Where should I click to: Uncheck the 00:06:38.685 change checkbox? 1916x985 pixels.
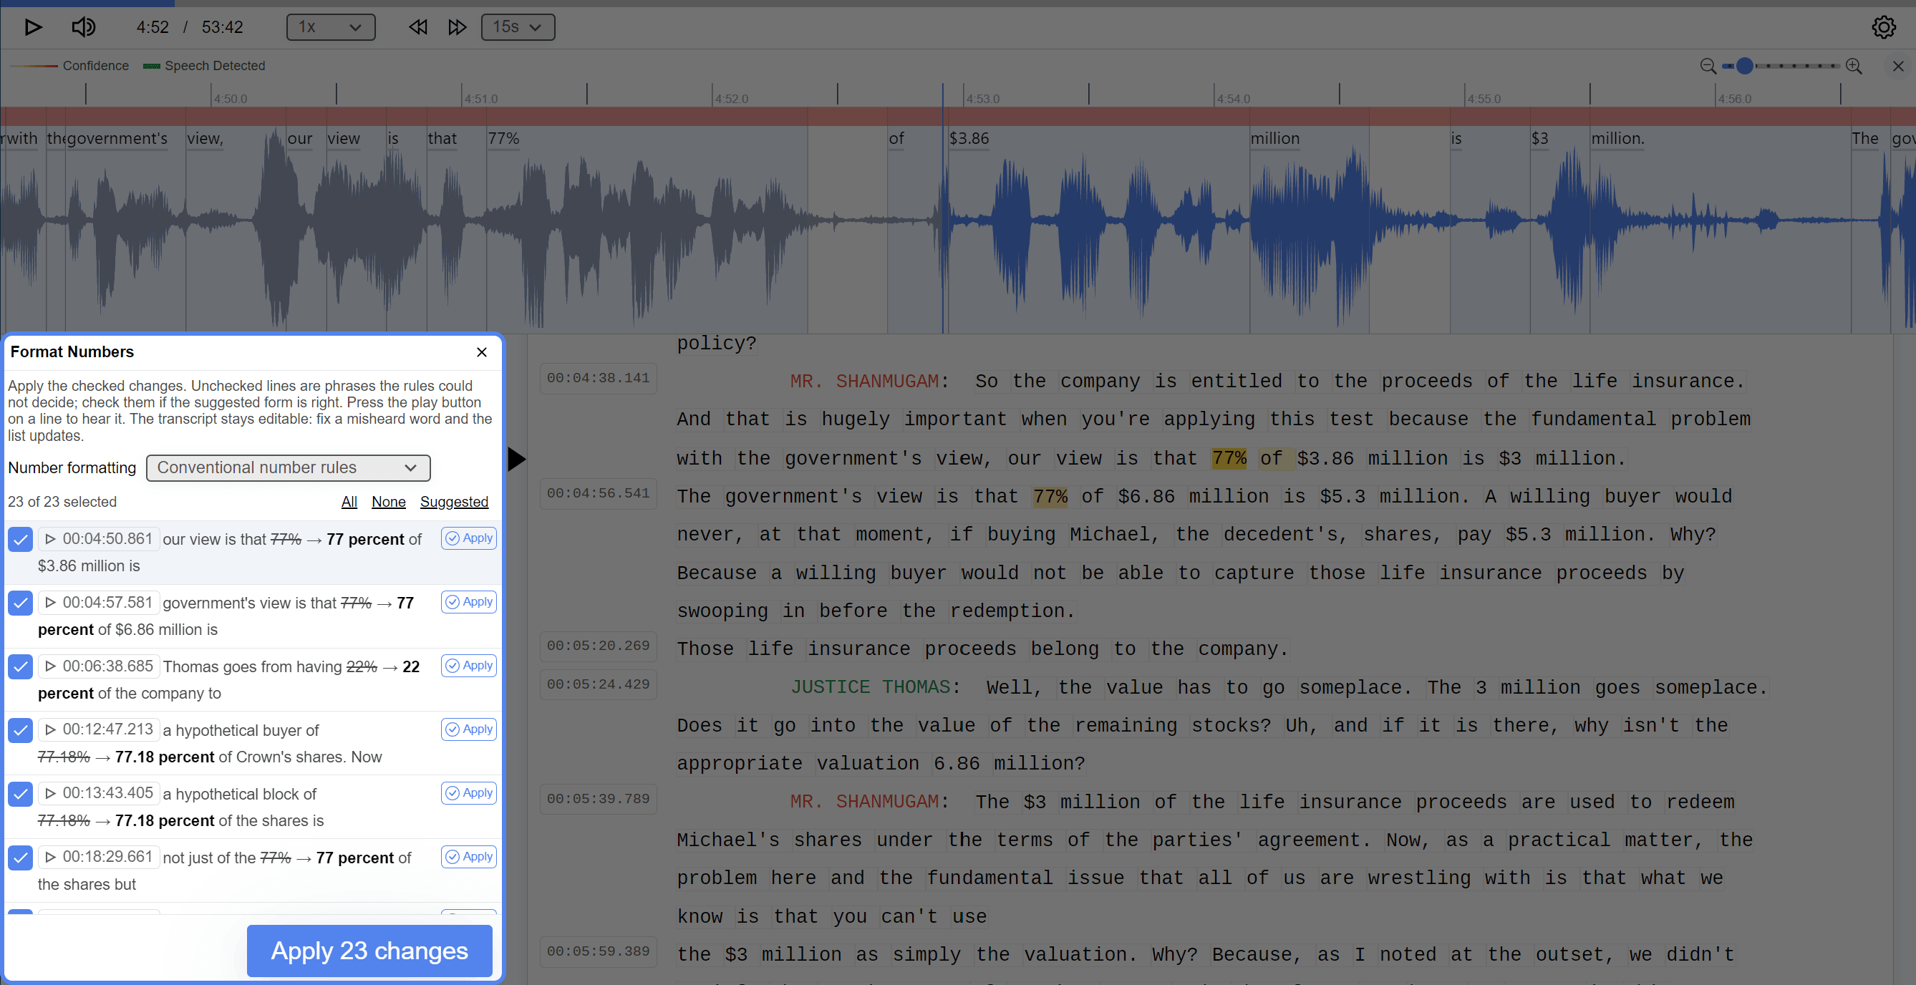point(21,666)
